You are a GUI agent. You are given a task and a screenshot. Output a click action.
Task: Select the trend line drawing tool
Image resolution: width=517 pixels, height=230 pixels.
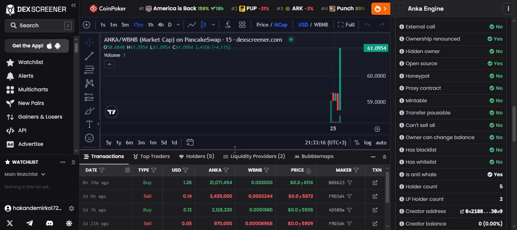(89, 56)
